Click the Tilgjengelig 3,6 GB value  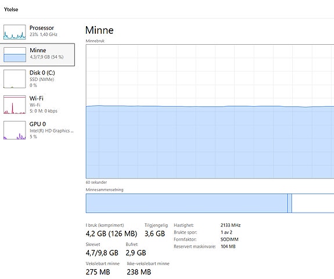click(x=155, y=234)
